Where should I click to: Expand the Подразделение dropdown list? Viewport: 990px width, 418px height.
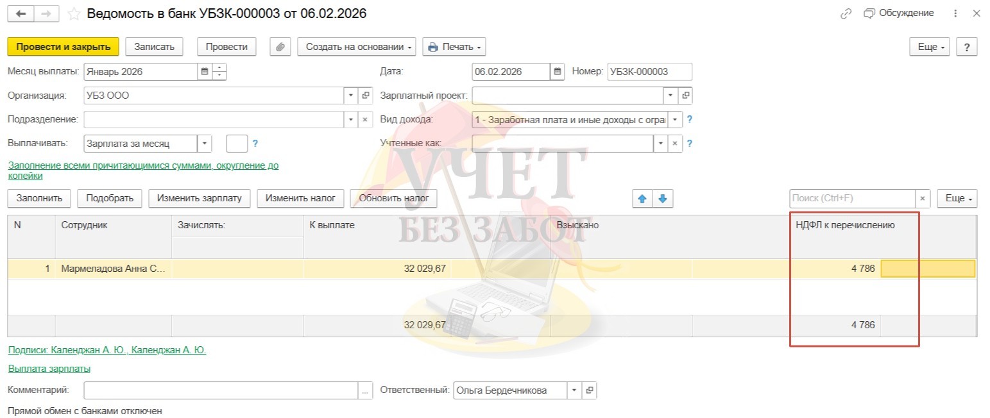point(351,119)
